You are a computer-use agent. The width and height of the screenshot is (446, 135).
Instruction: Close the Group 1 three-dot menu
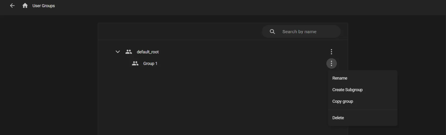click(x=331, y=63)
